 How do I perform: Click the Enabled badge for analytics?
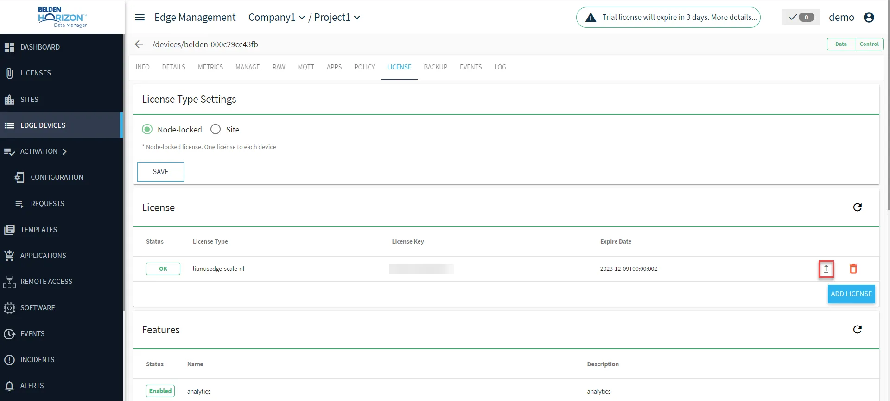[x=160, y=391]
